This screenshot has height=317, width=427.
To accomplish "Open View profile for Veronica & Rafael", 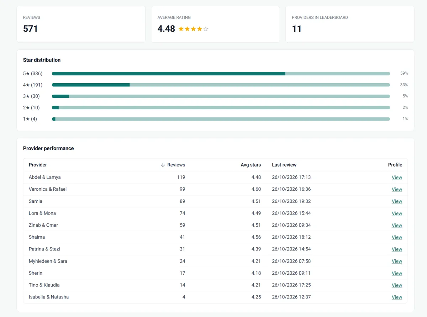I will click(397, 189).
